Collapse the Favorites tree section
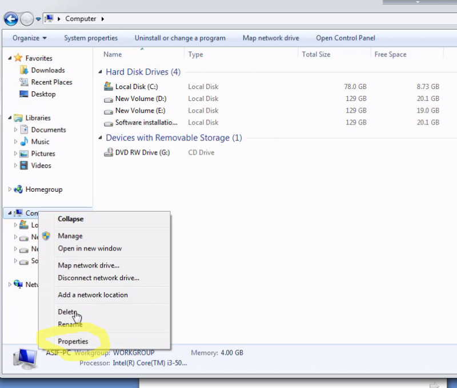This screenshot has width=457, height=388. click(10, 58)
